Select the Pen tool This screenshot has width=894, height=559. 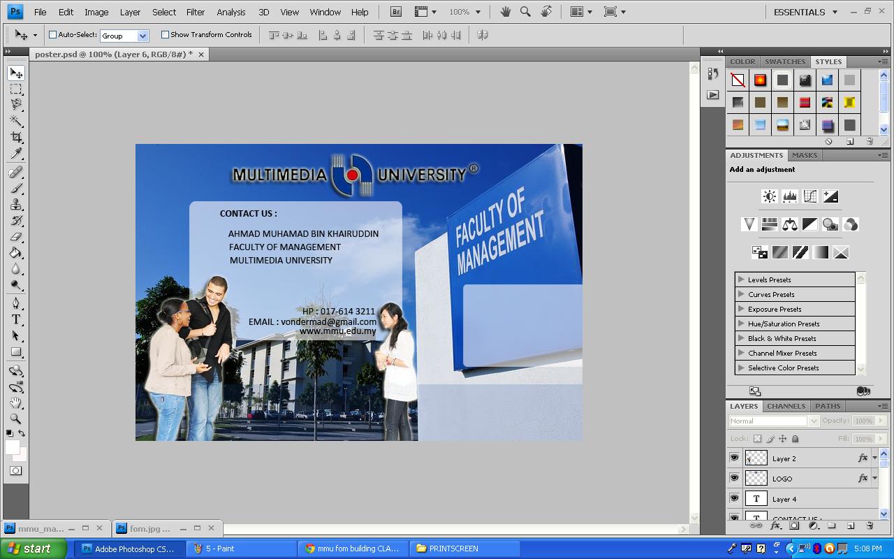click(x=16, y=304)
